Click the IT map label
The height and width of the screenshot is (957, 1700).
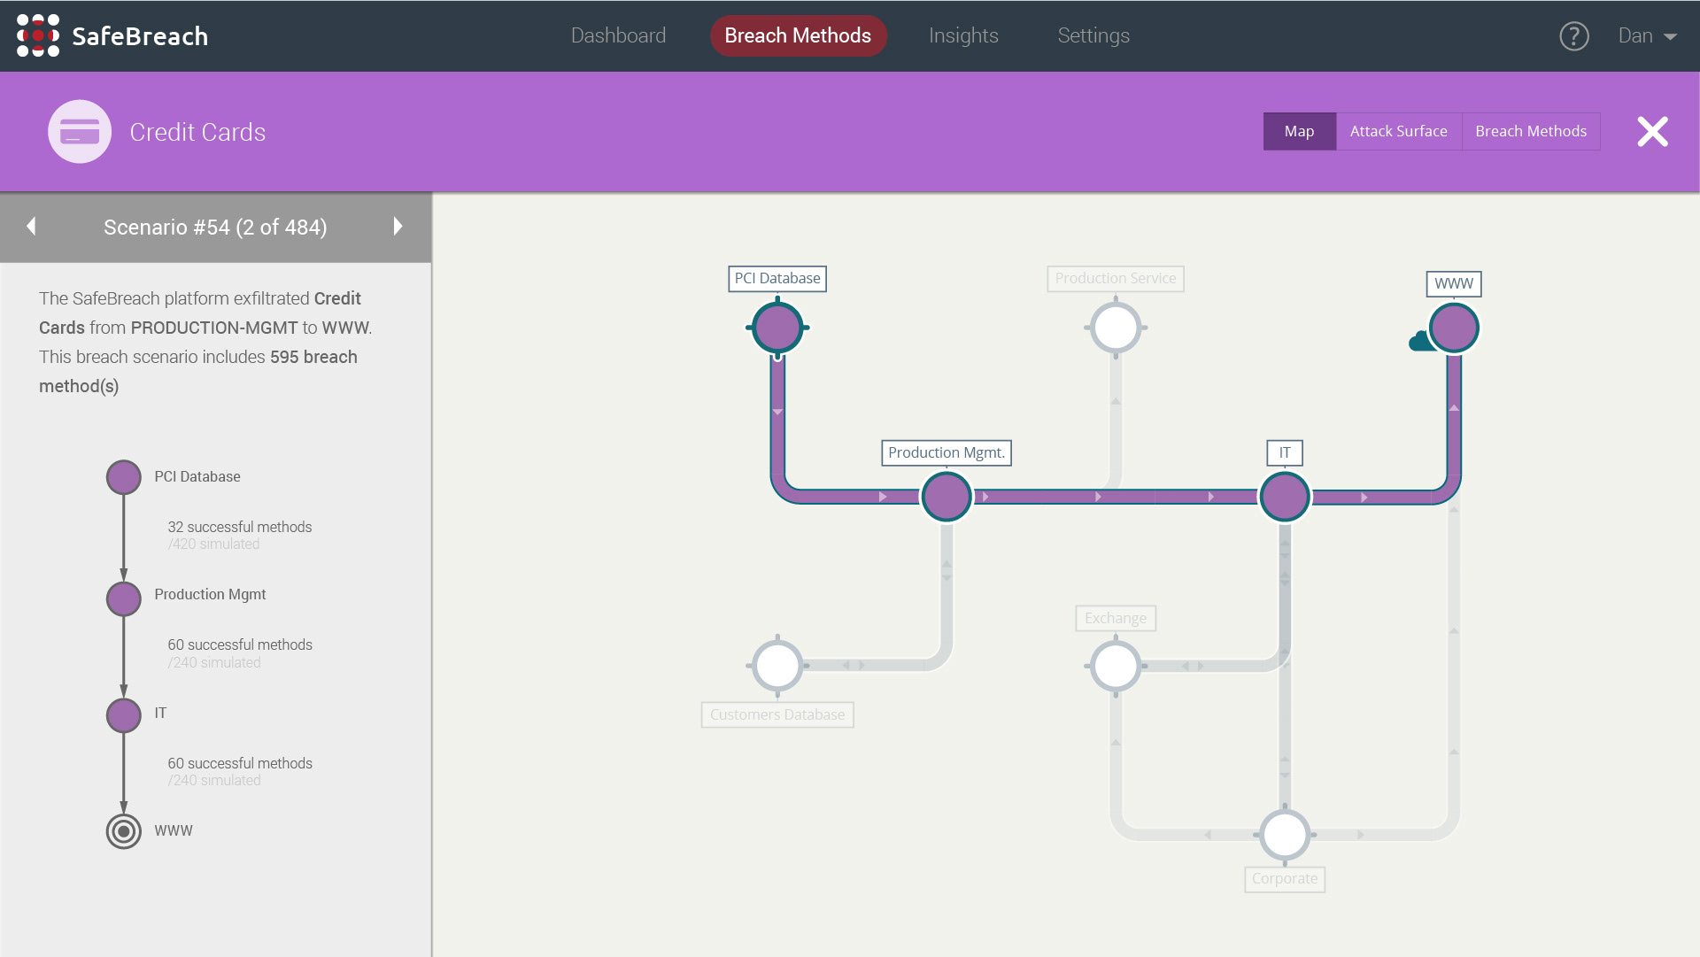click(x=1285, y=453)
